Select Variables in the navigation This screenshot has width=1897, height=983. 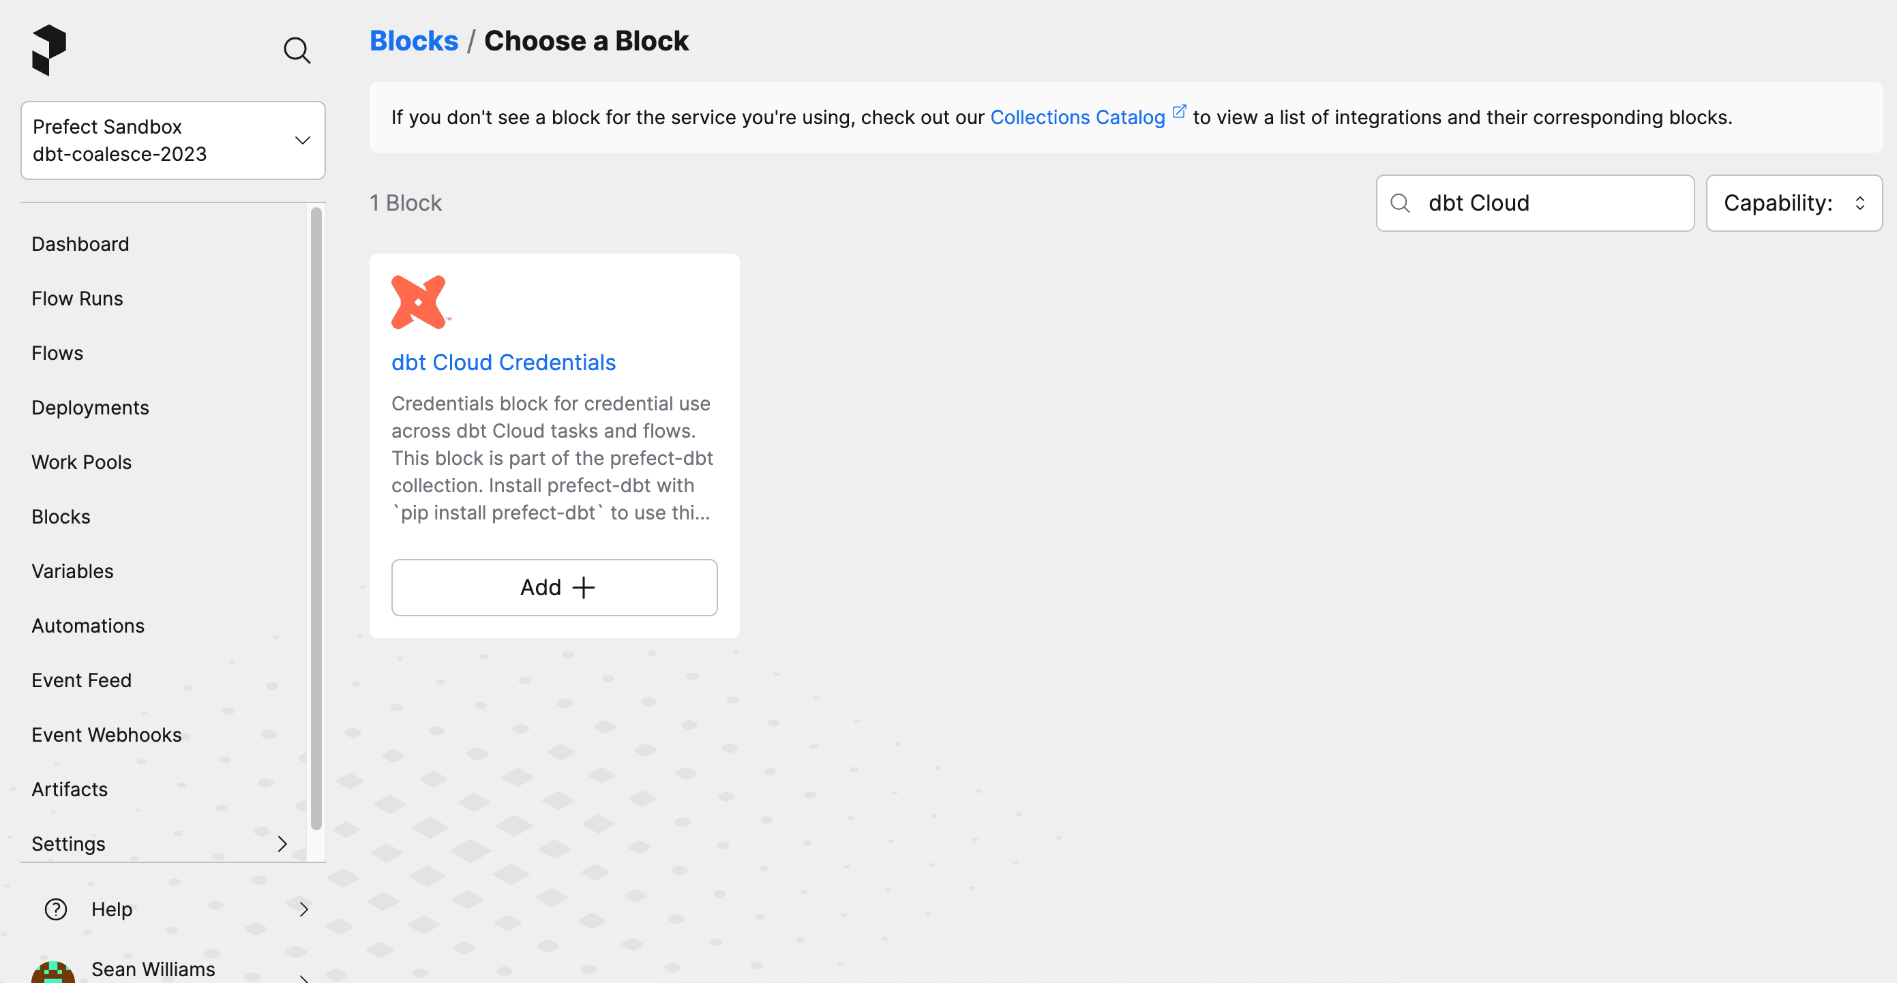[x=72, y=571]
